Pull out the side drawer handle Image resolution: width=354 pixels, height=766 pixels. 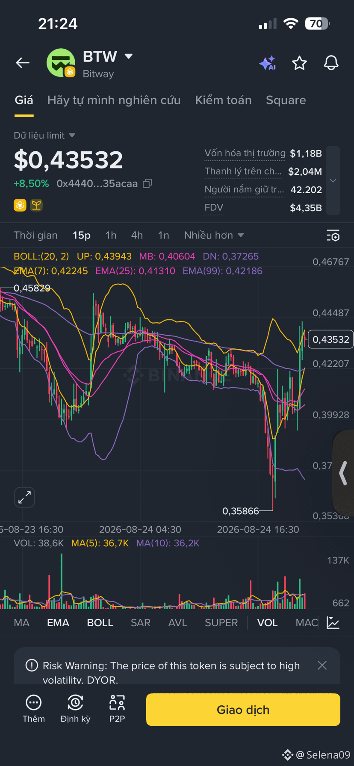(x=343, y=473)
